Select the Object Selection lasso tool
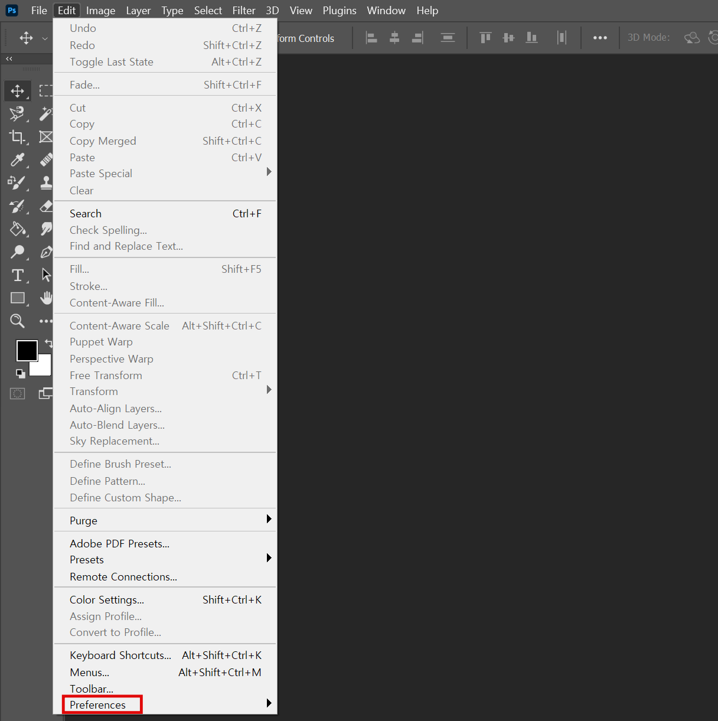This screenshot has width=718, height=721. point(17,113)
